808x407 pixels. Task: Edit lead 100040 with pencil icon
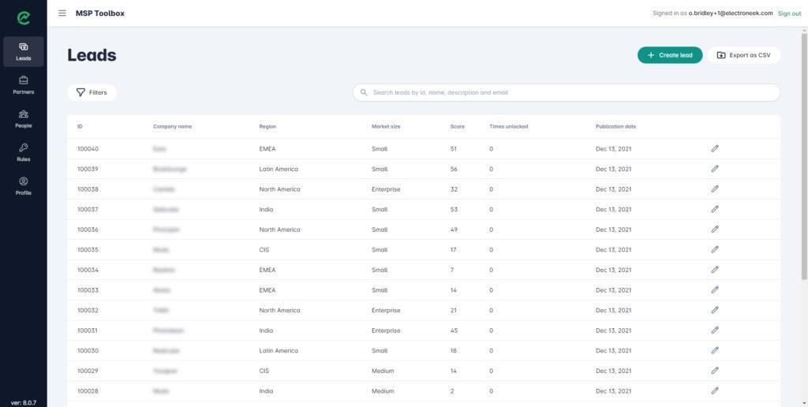[x=715, y=148]
